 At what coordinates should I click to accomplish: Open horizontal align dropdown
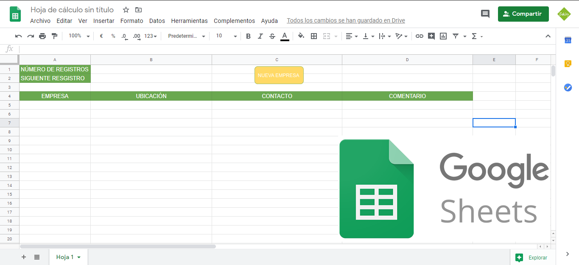[352, 36]
